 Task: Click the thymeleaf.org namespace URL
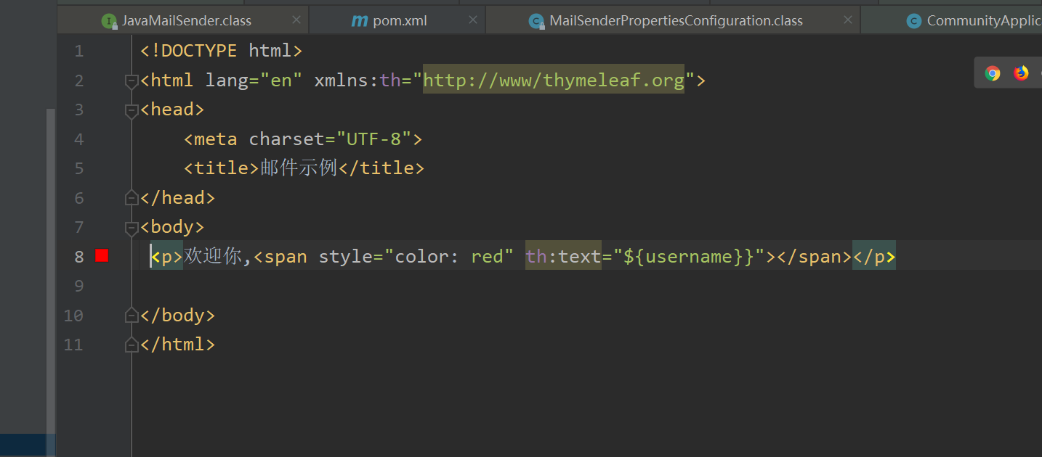(553, 80)
